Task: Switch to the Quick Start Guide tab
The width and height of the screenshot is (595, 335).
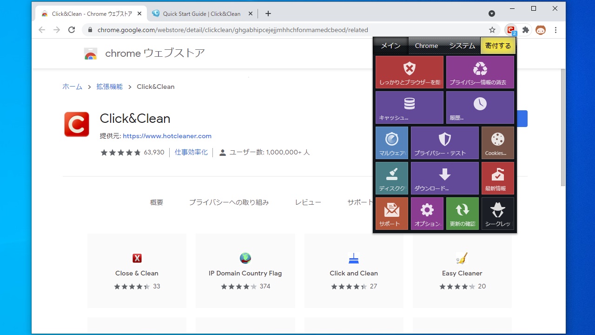Action: (x=201, y=13)
